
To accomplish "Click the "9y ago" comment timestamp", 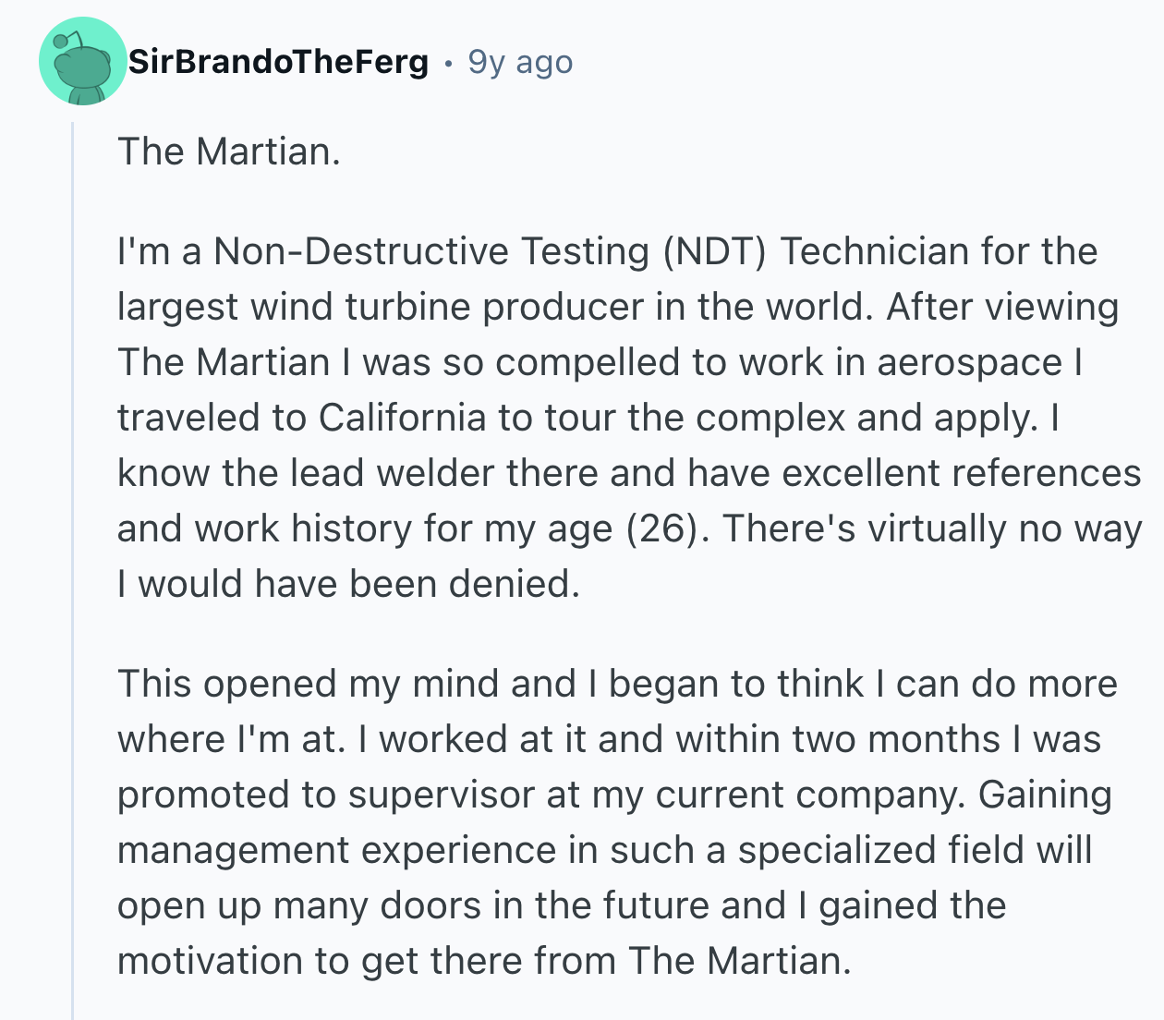I will click(520, 62).
